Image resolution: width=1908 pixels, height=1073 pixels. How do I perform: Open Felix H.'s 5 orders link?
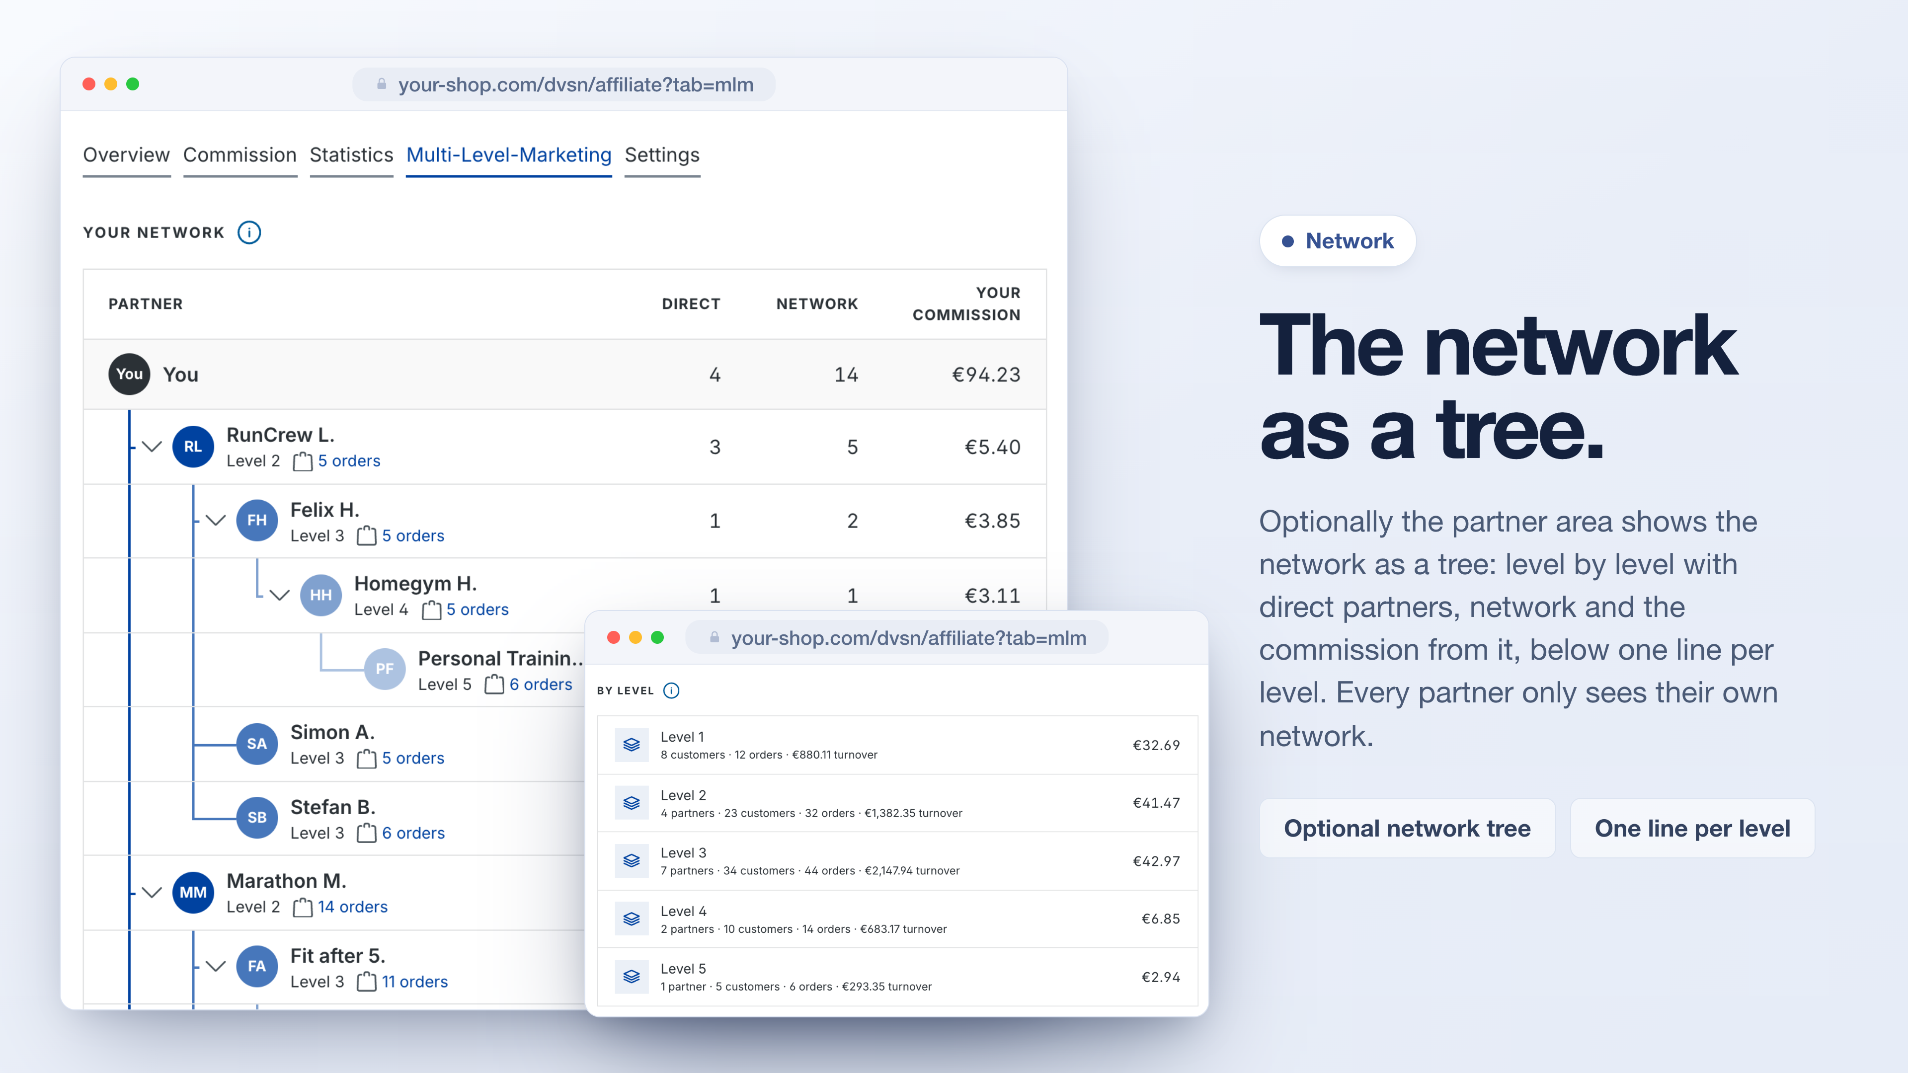click(412, 536)
